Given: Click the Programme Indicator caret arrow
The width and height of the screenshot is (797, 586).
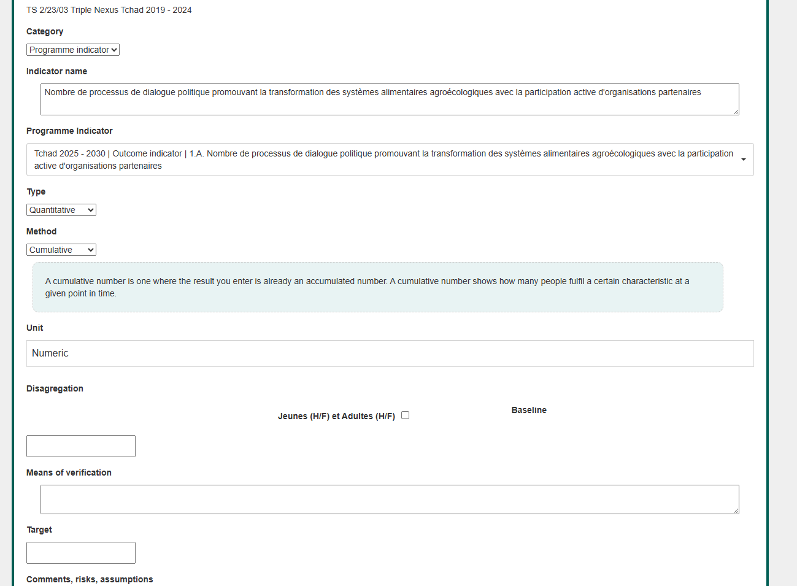Looking at the screenshot, I should [743, 160].
